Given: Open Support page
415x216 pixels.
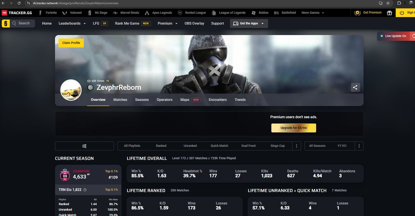Looking at the screenshot, I should [218, 24].
